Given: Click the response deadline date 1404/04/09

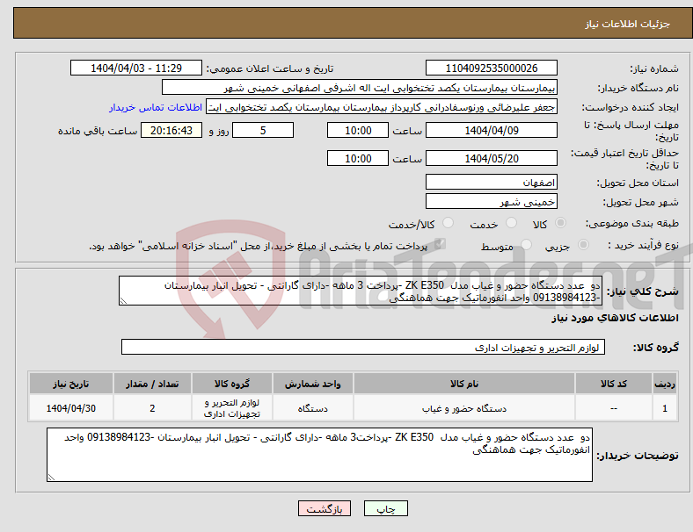Looking at the screenshot, I should [x=491, y=130].
